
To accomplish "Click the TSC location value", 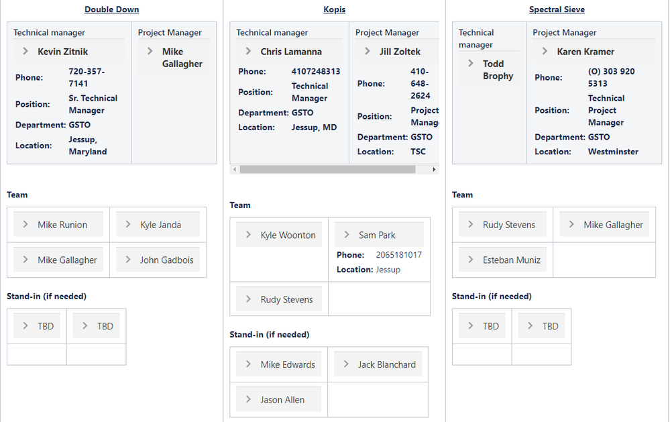I will 418,152.
